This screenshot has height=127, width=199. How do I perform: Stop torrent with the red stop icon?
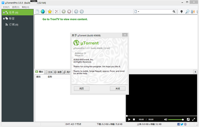pyautogui.click(x=69, y=12)
